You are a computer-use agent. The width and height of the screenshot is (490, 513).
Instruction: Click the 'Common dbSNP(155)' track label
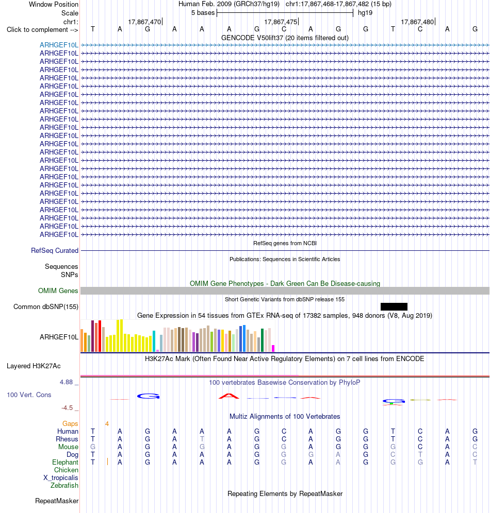pos(46,307)
